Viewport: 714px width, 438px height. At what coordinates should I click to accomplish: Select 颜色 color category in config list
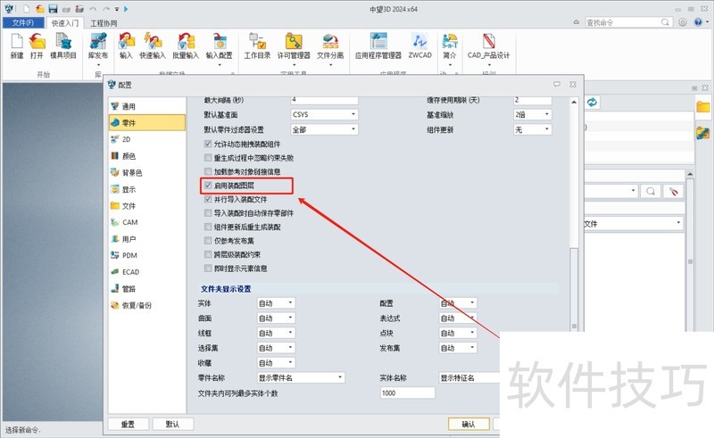147,156
